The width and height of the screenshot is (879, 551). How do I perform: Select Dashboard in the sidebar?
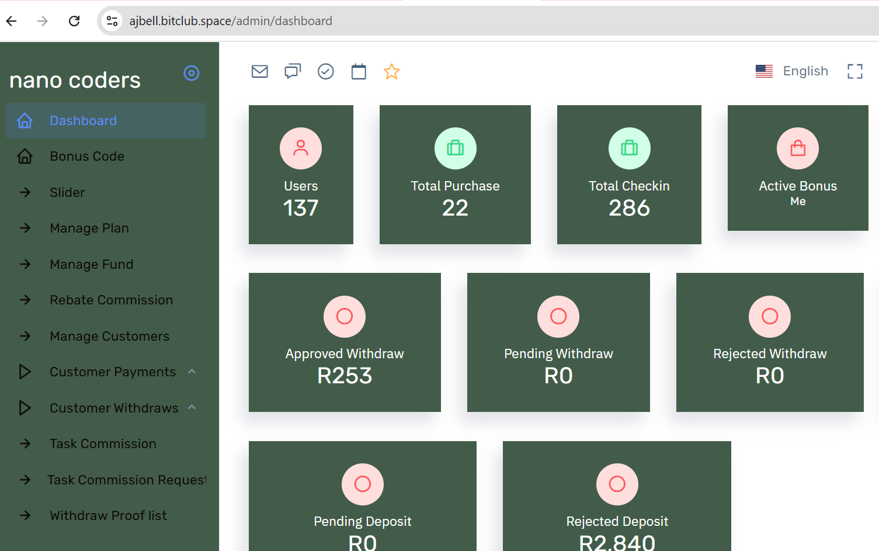[83, 121]
